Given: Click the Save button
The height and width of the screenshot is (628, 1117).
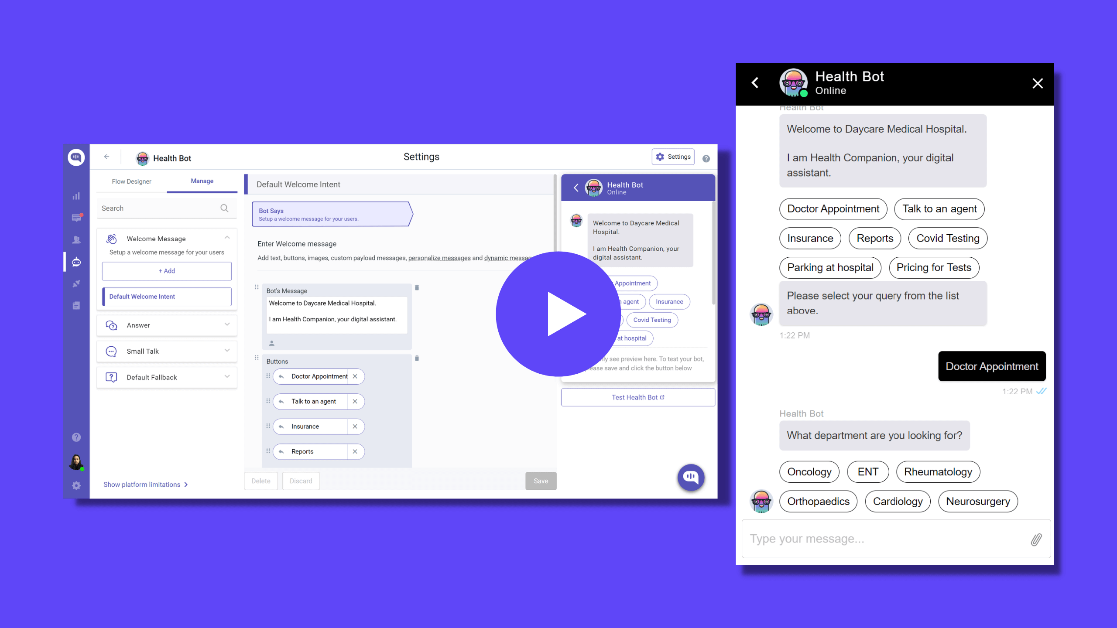Looking at the screenshot, I should (540, 480).
